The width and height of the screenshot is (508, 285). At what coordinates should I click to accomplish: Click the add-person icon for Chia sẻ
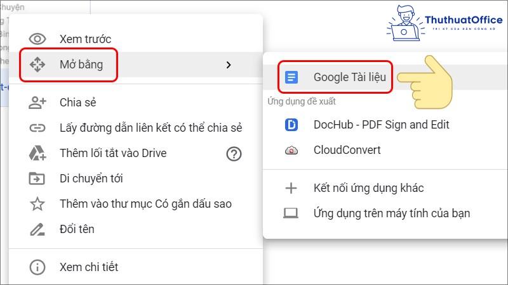37,103
